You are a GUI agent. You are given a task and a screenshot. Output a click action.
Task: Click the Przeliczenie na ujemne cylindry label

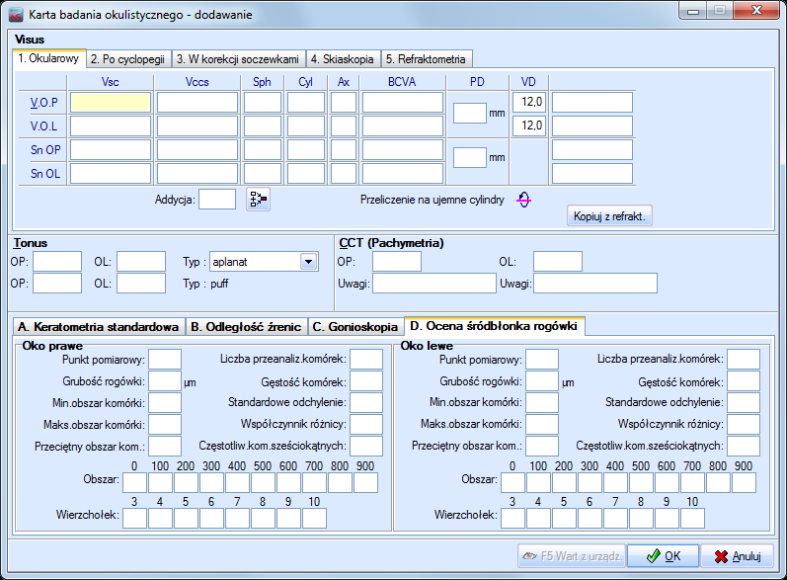[433, 200]
